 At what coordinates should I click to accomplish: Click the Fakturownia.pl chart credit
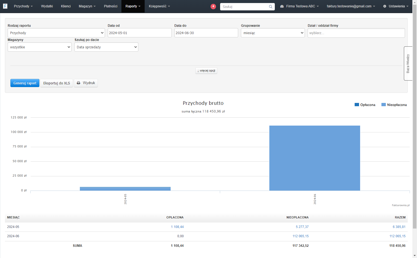401,205
